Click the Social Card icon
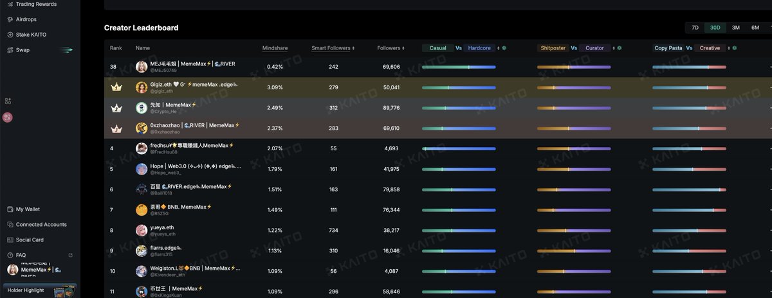 (x=10, y=240)
